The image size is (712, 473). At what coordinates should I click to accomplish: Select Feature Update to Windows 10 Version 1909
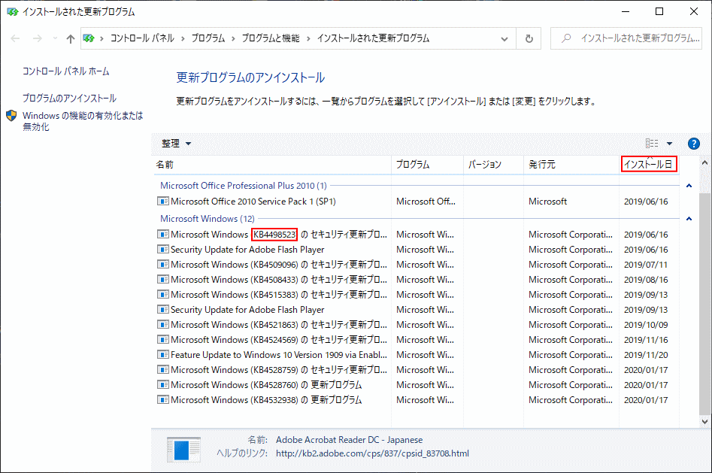[279, 354]
